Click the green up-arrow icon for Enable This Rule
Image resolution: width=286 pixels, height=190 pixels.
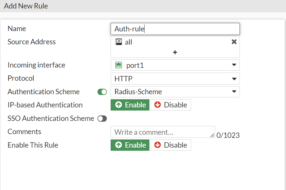118,145
